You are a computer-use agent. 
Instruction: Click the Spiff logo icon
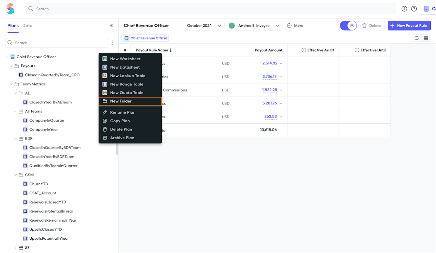click(10, 9)
